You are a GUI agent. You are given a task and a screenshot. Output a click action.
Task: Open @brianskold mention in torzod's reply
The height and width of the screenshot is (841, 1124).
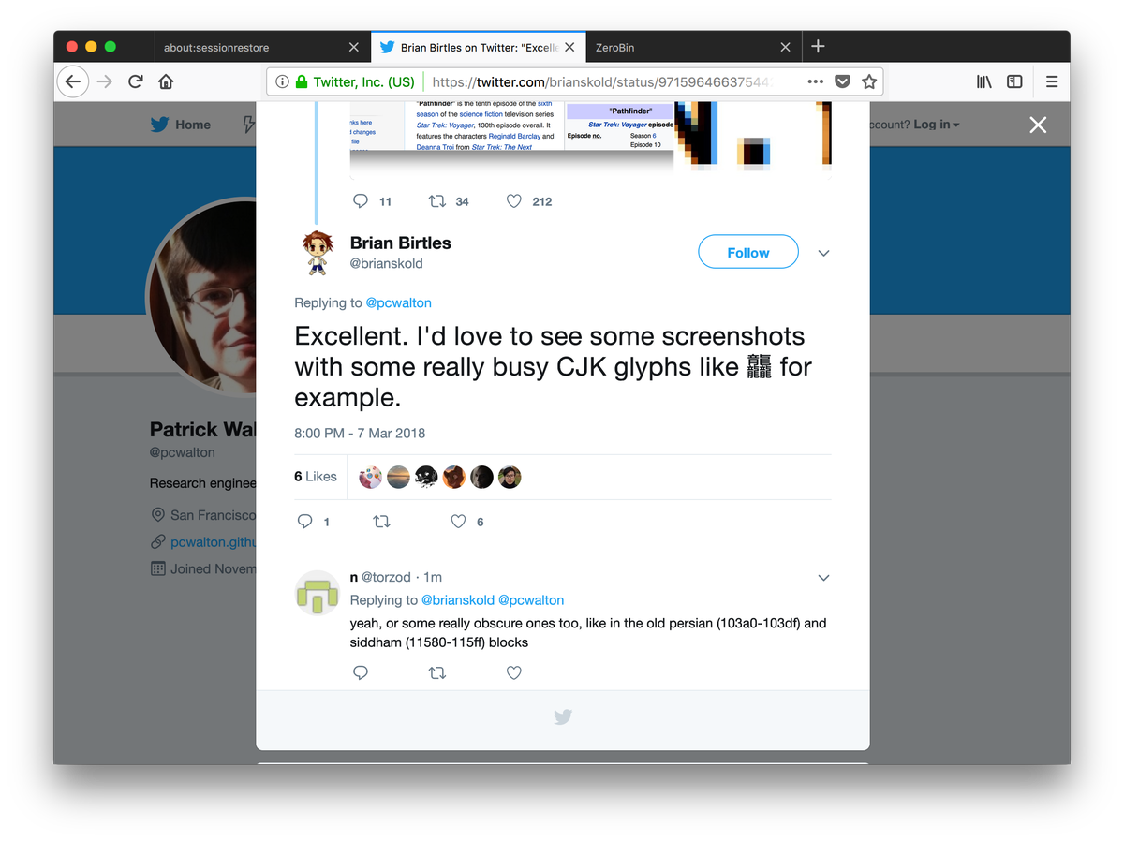click(458, 600)
